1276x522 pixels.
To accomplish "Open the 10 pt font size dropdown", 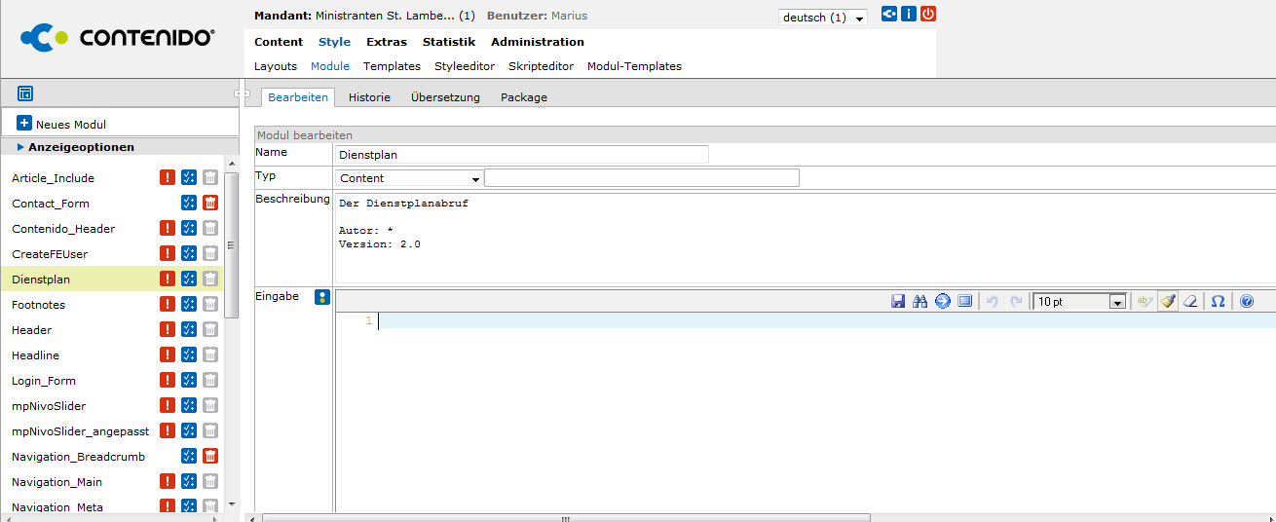I will (1079, 302).
